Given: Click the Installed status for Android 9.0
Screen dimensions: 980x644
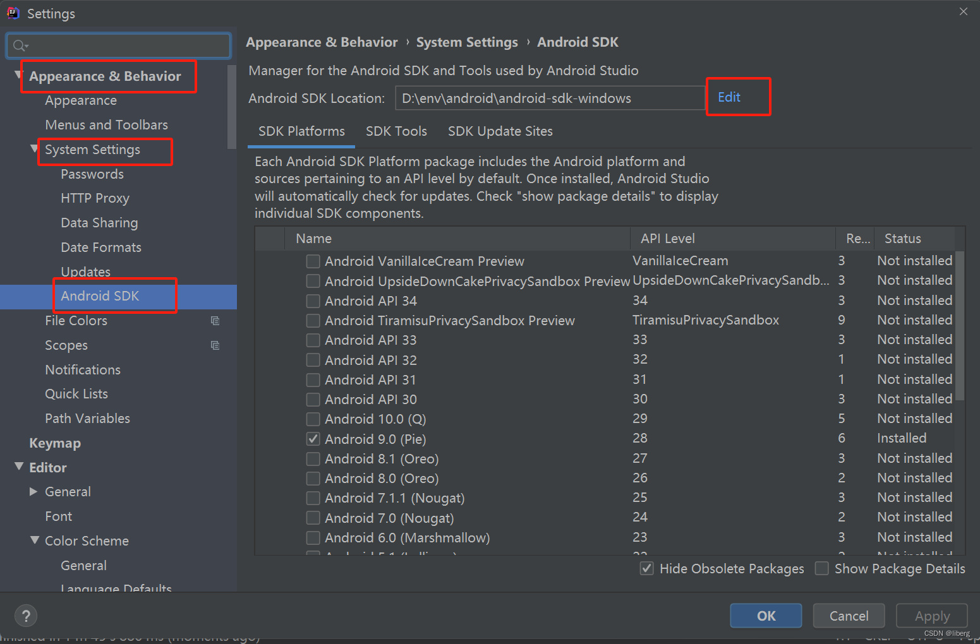Looking at the screenshot, I should [x=902, y=438].
